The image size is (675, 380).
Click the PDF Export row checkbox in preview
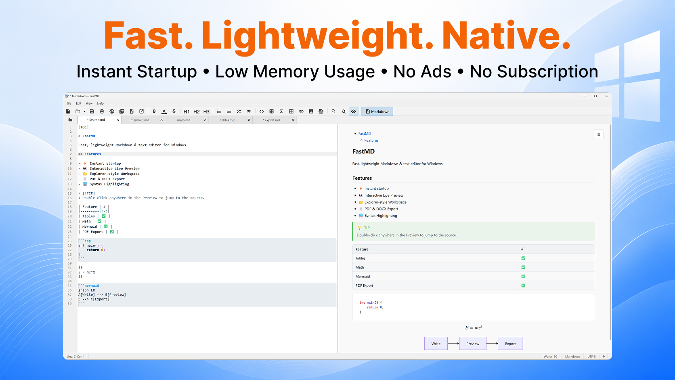click(523, 286)
